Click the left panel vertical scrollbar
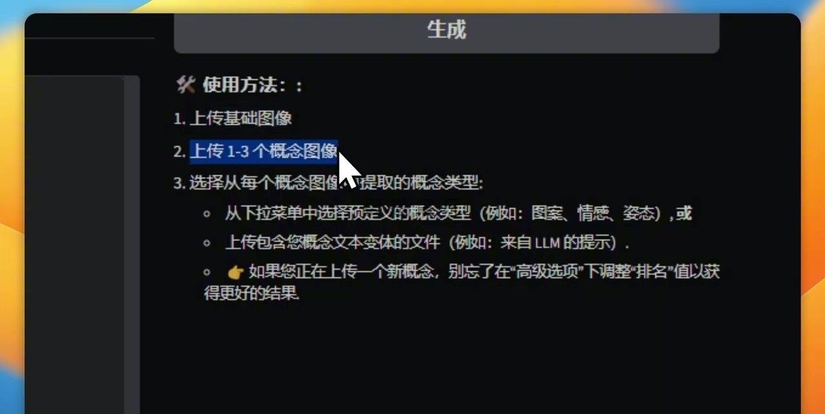The image size is (825, 414). (132, 245)
